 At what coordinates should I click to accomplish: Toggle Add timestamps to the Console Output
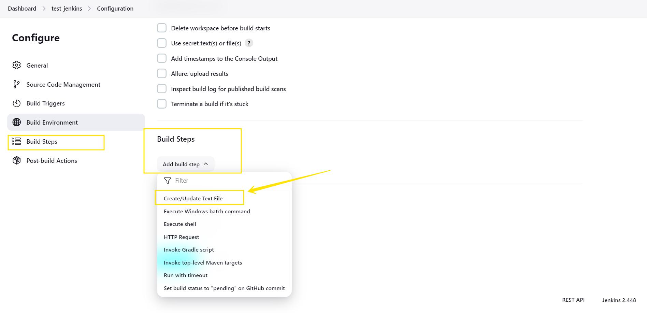pyautogui.click(x=162, y=58)
